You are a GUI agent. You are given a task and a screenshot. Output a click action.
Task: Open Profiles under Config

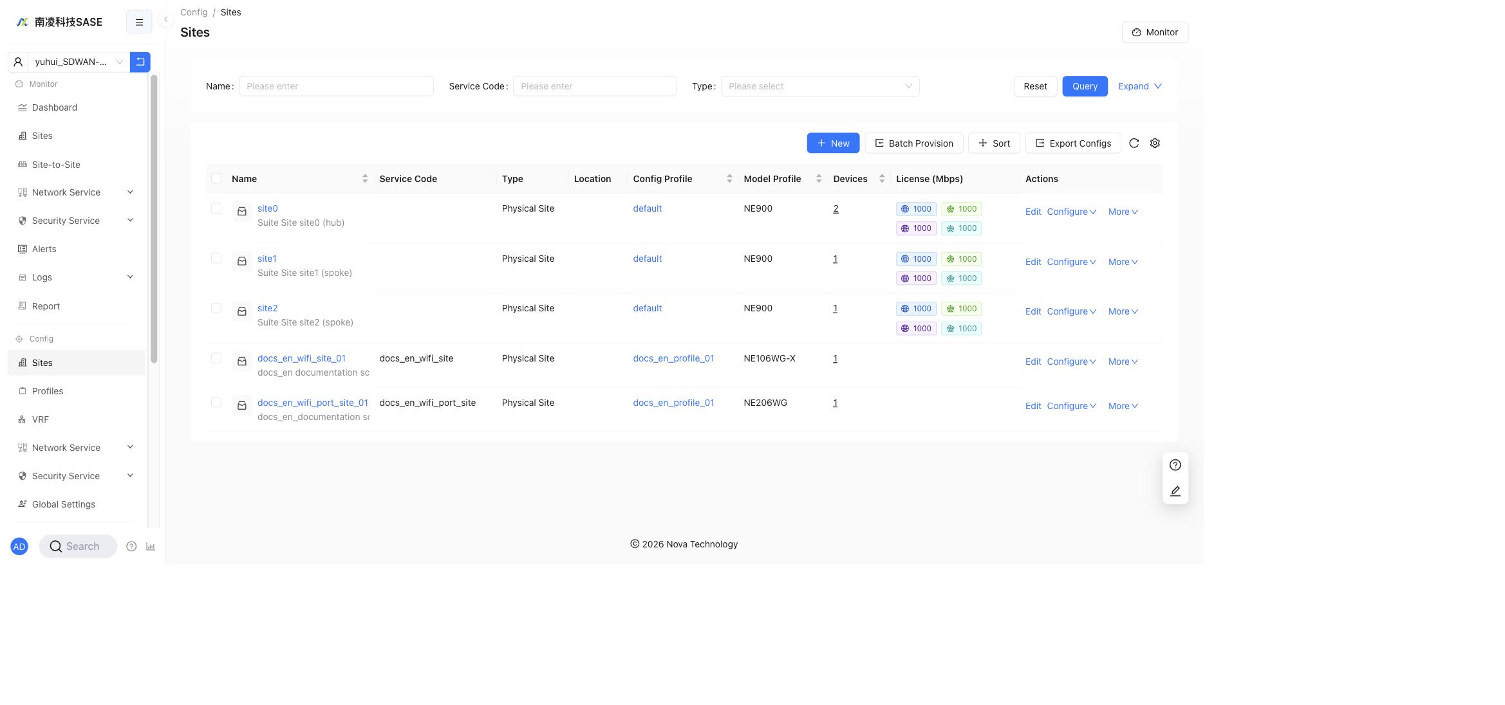point(76,391)
